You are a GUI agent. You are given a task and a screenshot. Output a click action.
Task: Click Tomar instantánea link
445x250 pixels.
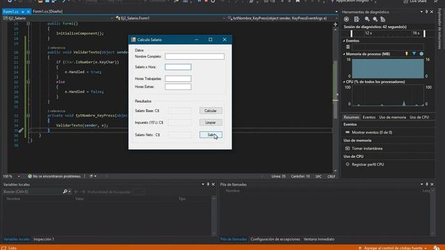(367, 148)
